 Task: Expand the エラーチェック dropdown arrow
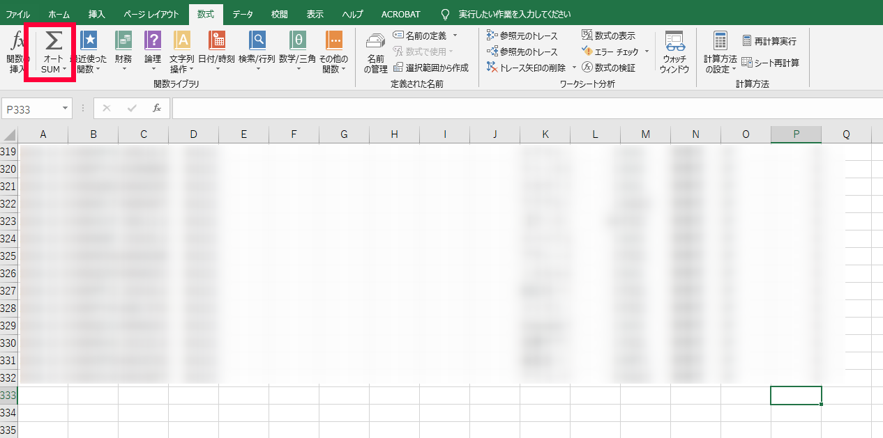(x=647, y=52)
